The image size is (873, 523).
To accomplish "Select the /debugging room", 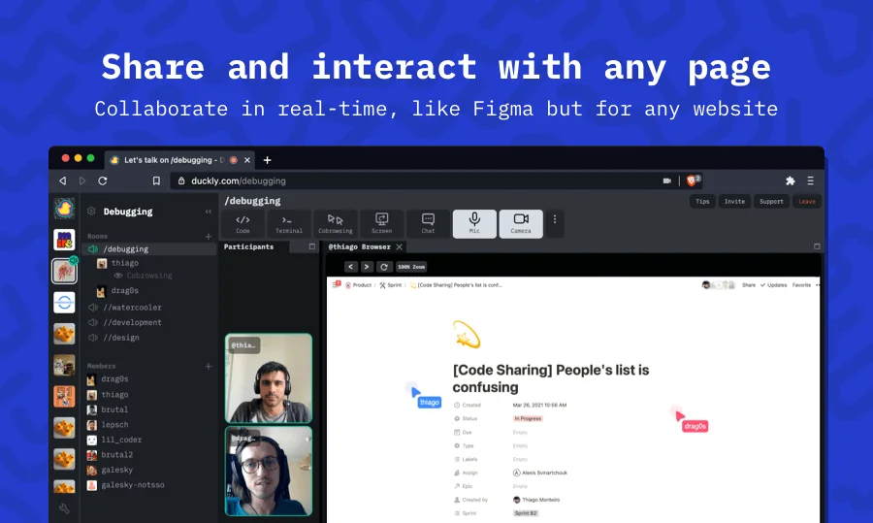I will [149, 249].
